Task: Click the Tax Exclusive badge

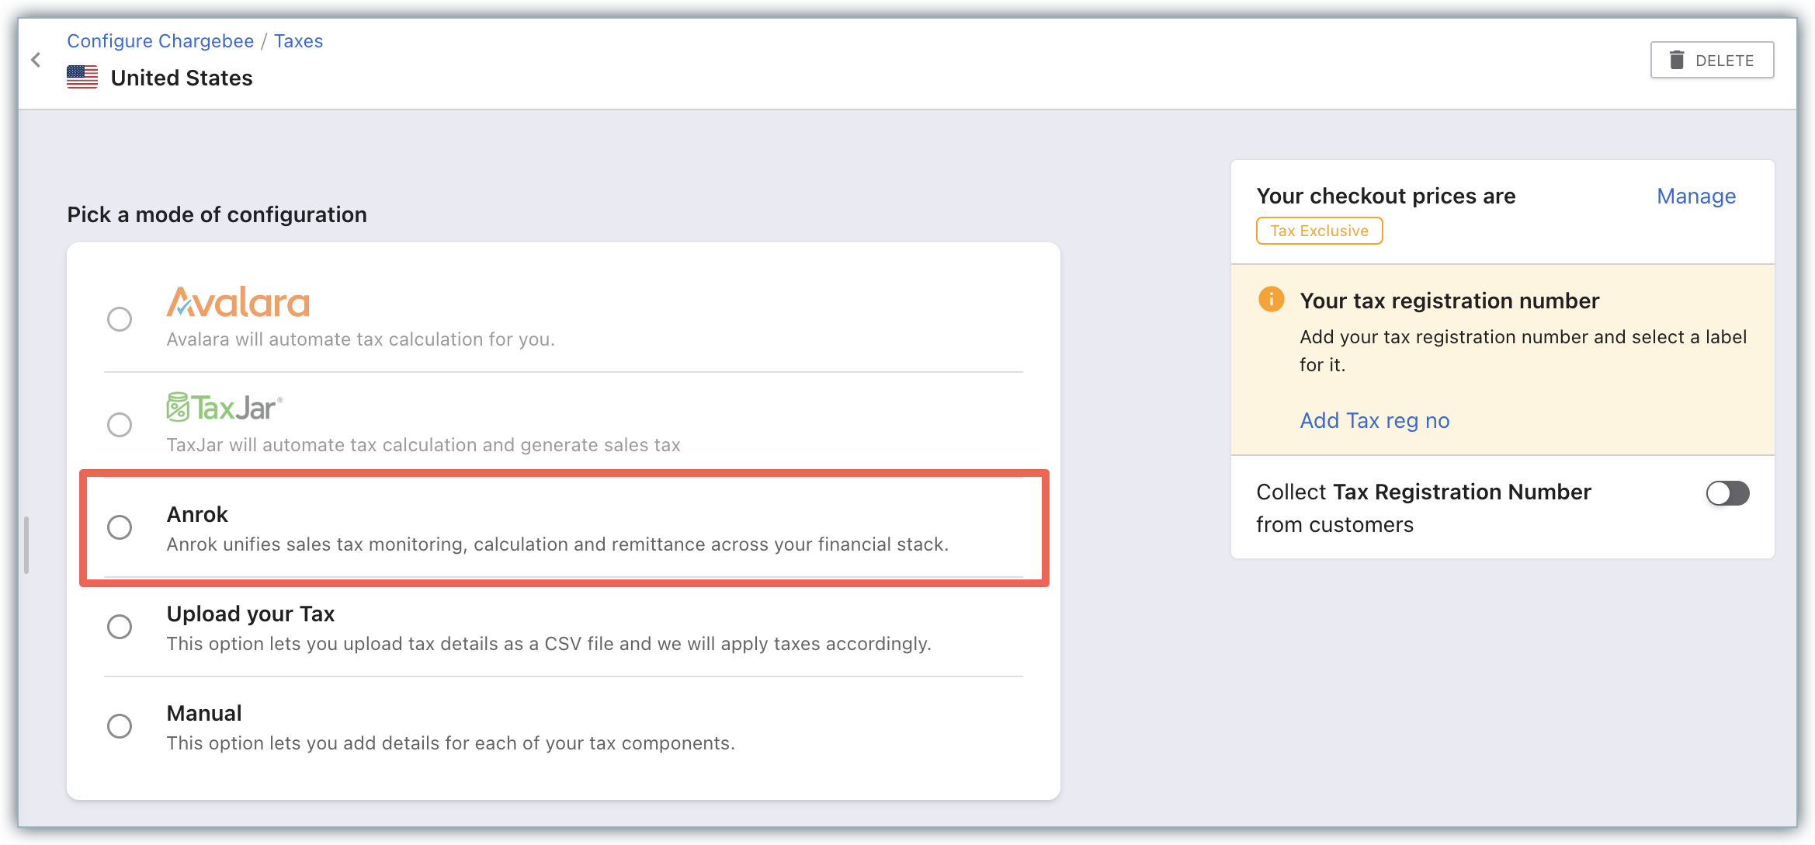Action: [x=1319, y=231]
